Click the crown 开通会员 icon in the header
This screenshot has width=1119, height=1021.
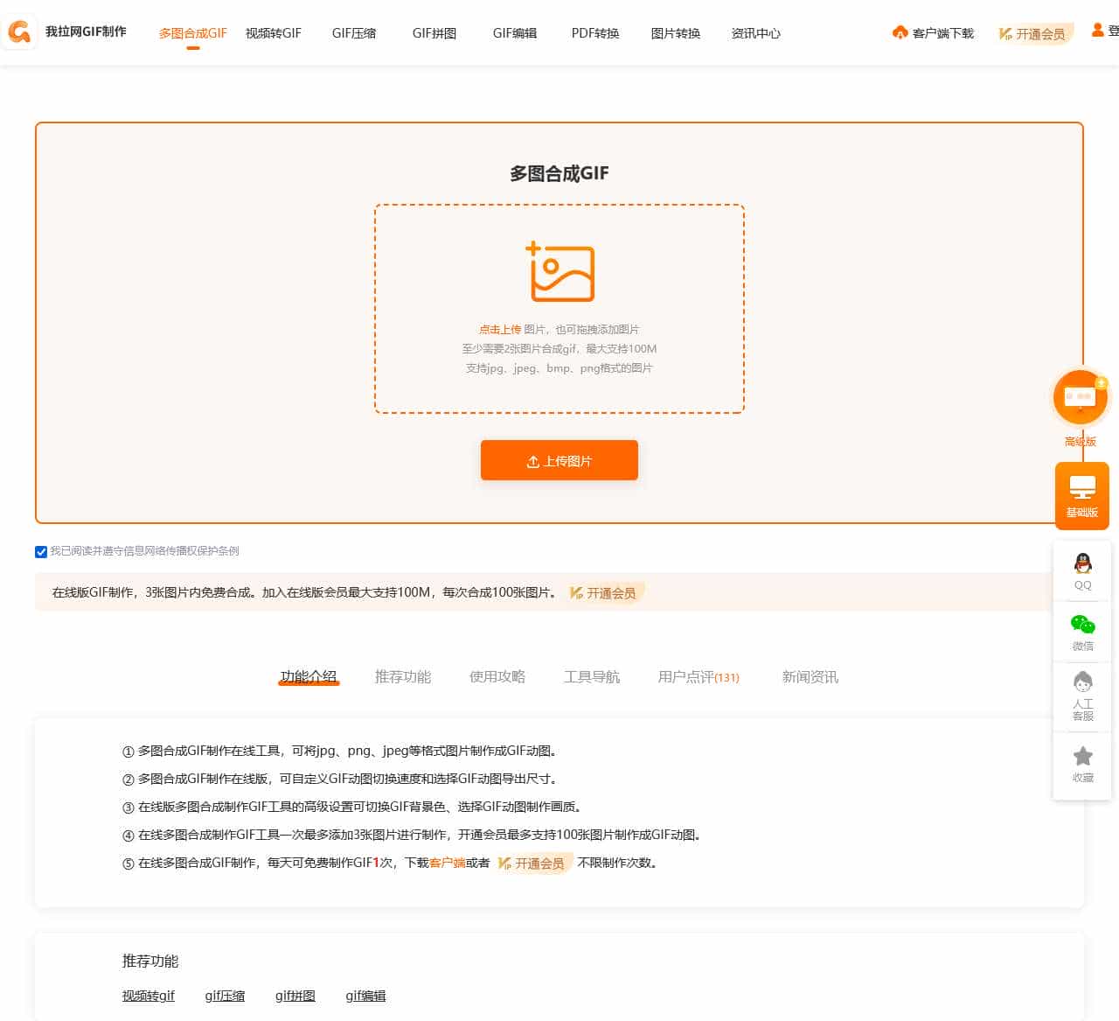1004,33
